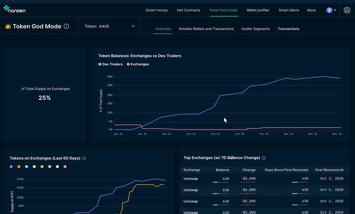The height and width of the screenshot is (214, 355).
Task: Click the Ethereum network icon
Action: [x=329, y=10]
